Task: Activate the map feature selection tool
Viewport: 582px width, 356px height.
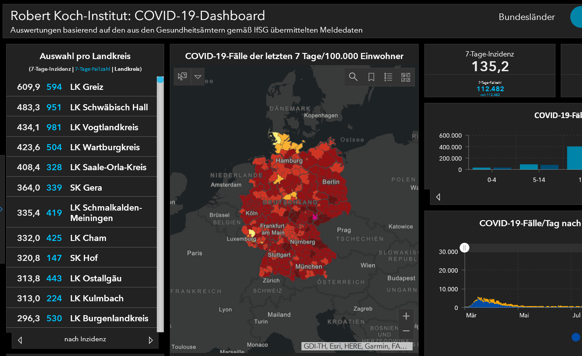Action: tap(182, 77)
